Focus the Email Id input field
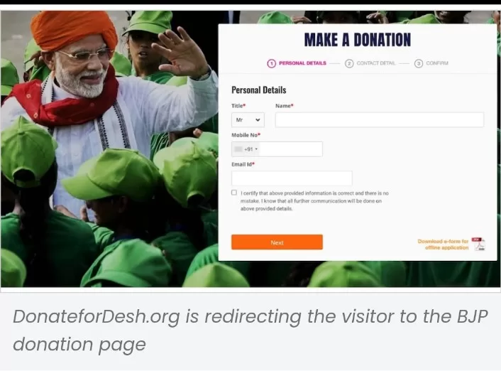This screenshot has width=501, height=371. (292, 178)
